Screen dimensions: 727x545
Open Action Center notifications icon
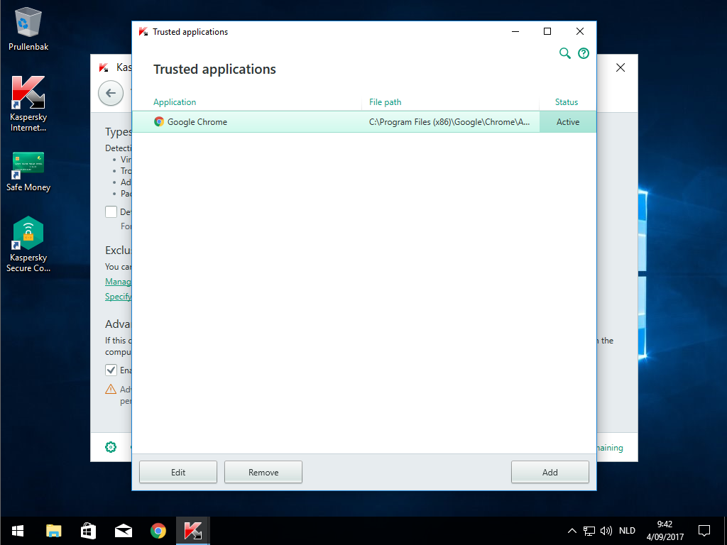click(x=704, y=531)
